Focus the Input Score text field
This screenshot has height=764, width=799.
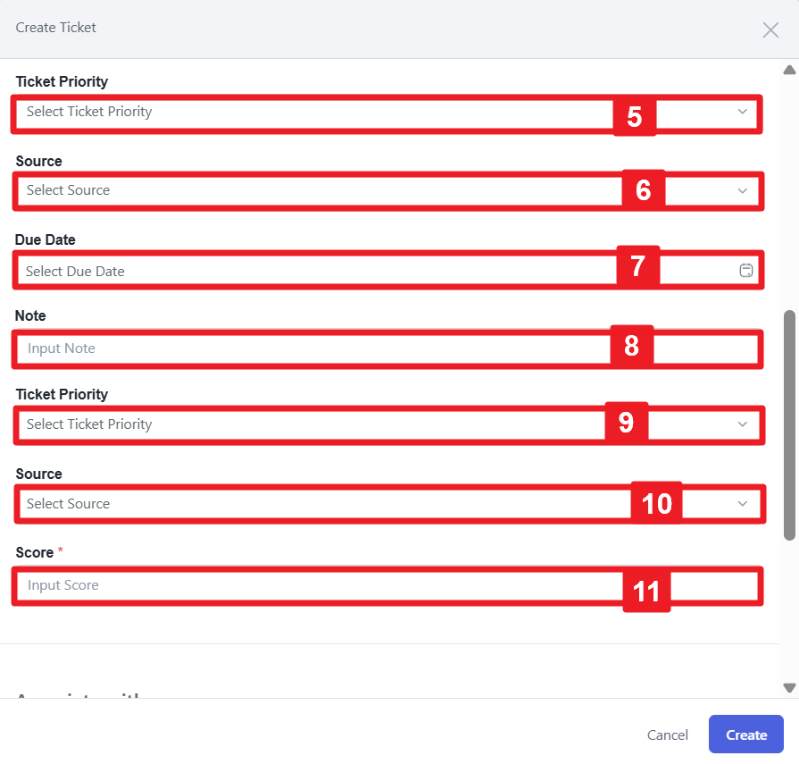coord(312,585)
